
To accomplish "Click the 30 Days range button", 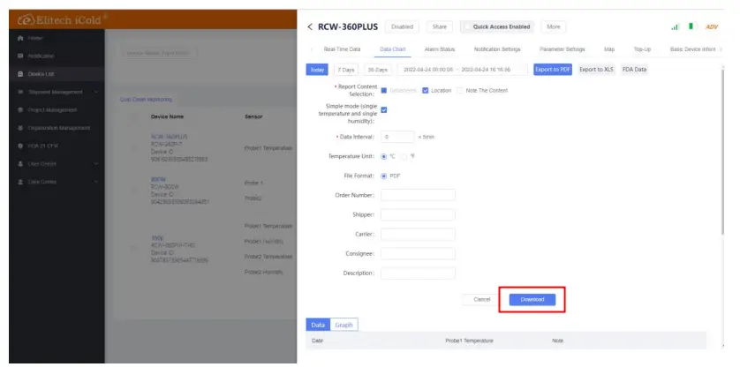I will click(378, 70).
